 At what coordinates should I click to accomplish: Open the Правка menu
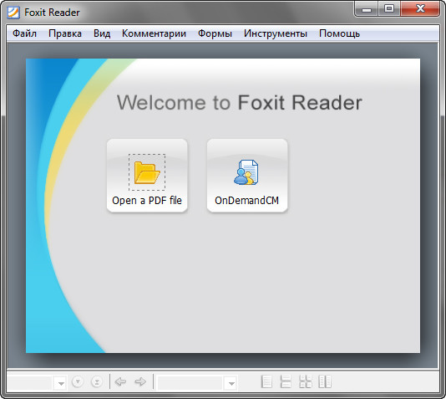[65, 33]
